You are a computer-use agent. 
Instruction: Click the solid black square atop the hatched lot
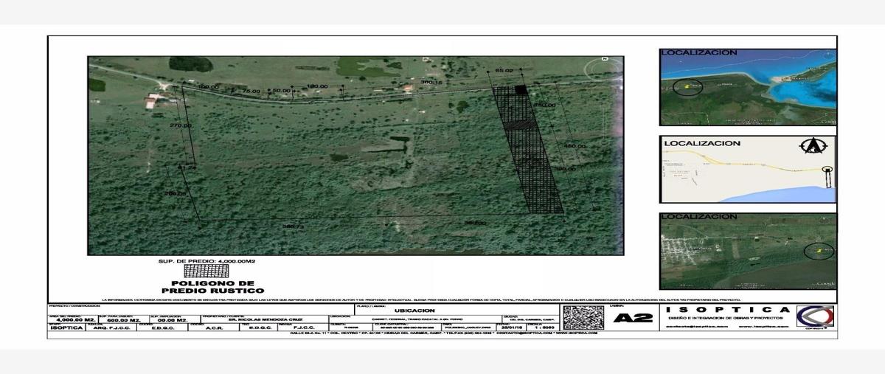click(x=521, y=89)
